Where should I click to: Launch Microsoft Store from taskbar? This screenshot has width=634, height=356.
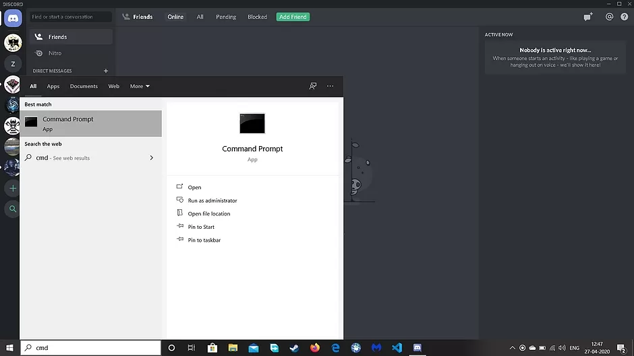pyautogui.click(x=212, y=347)
